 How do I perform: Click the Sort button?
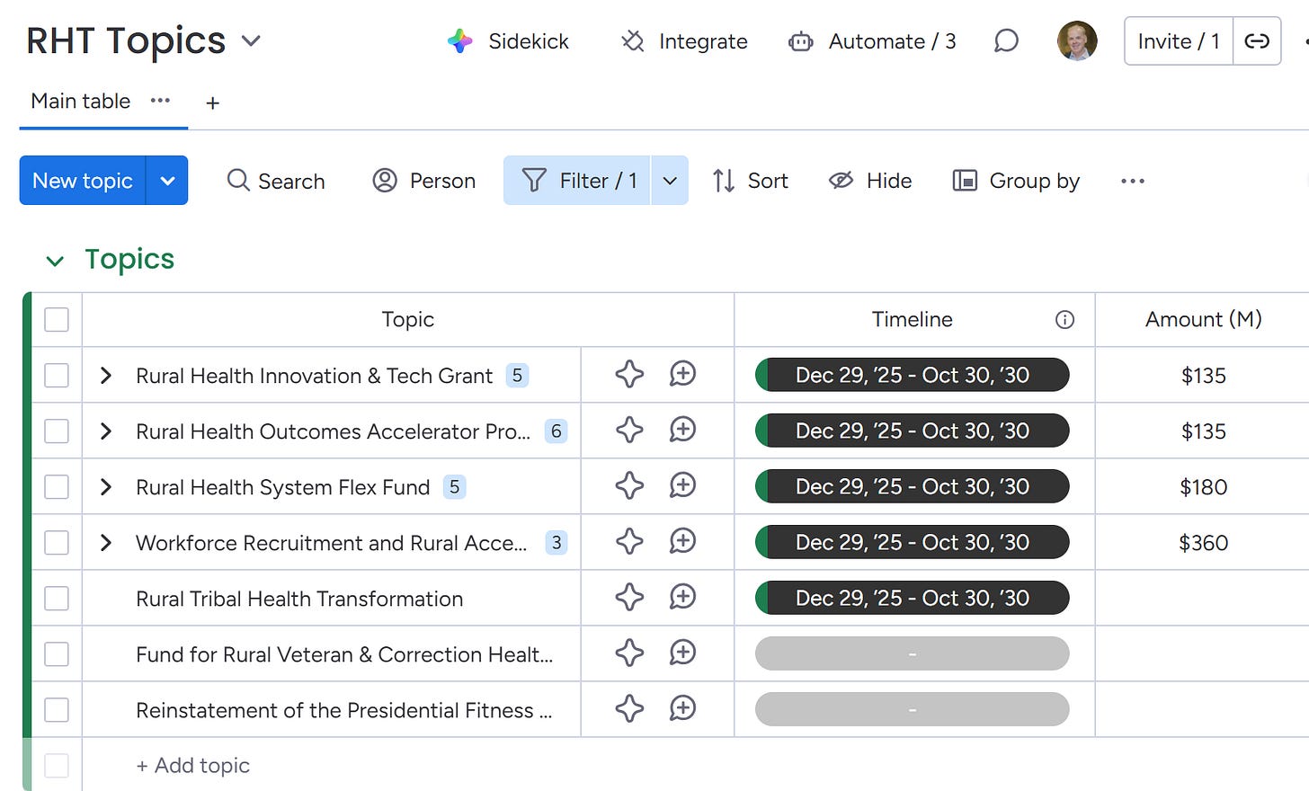[751, 181]
